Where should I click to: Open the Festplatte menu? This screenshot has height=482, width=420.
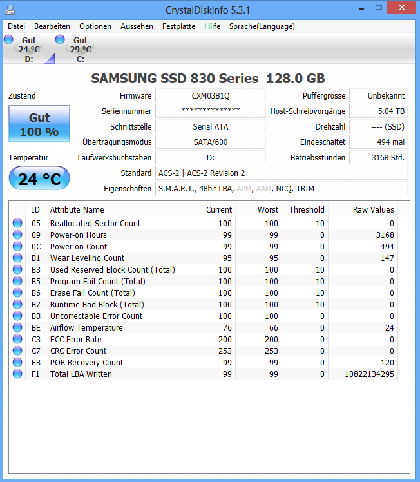coord(179,26)
